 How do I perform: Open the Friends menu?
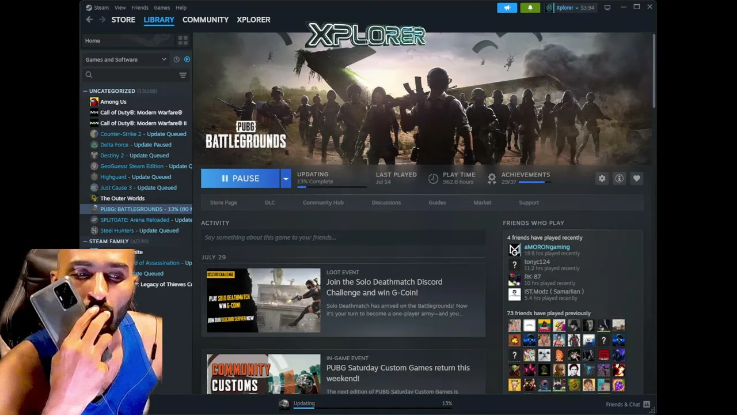pyautogui.click(x=140, y=7)
